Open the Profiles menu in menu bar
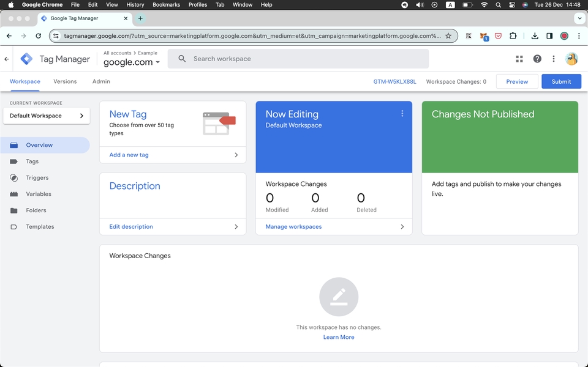The image size is (588, 367). 198,5
